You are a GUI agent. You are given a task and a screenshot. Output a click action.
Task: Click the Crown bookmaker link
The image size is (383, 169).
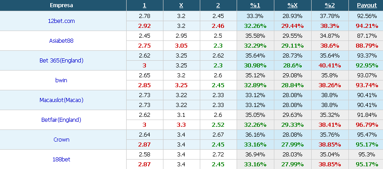62,140
